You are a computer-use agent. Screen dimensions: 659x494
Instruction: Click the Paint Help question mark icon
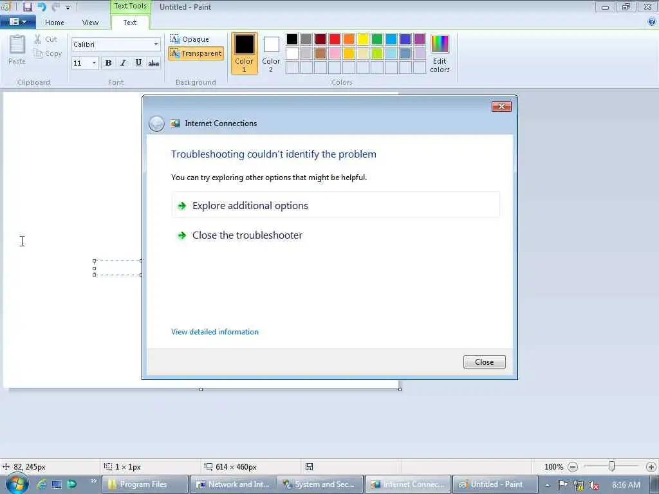point(652,22)
